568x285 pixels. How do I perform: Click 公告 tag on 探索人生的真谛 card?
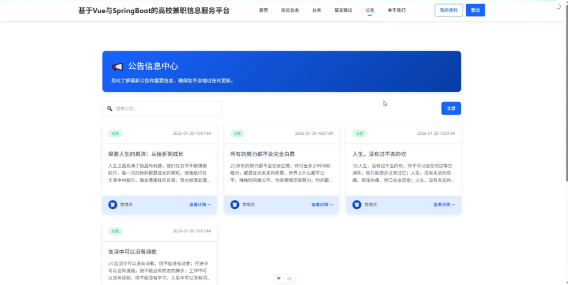(115, 134)
